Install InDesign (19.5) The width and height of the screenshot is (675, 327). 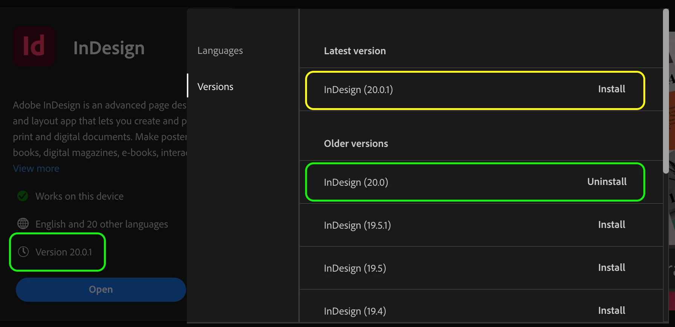pyautogui.click(x=611, y=267)
